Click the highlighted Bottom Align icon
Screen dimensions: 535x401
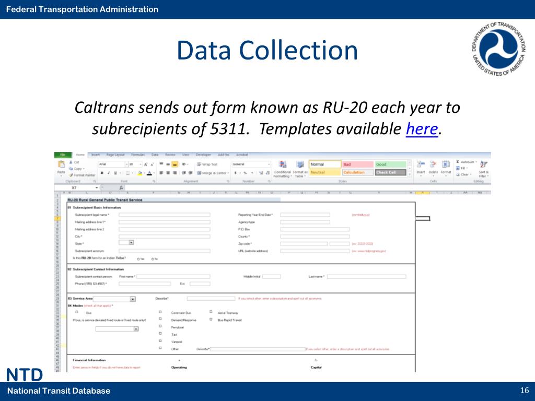point(175,164)
